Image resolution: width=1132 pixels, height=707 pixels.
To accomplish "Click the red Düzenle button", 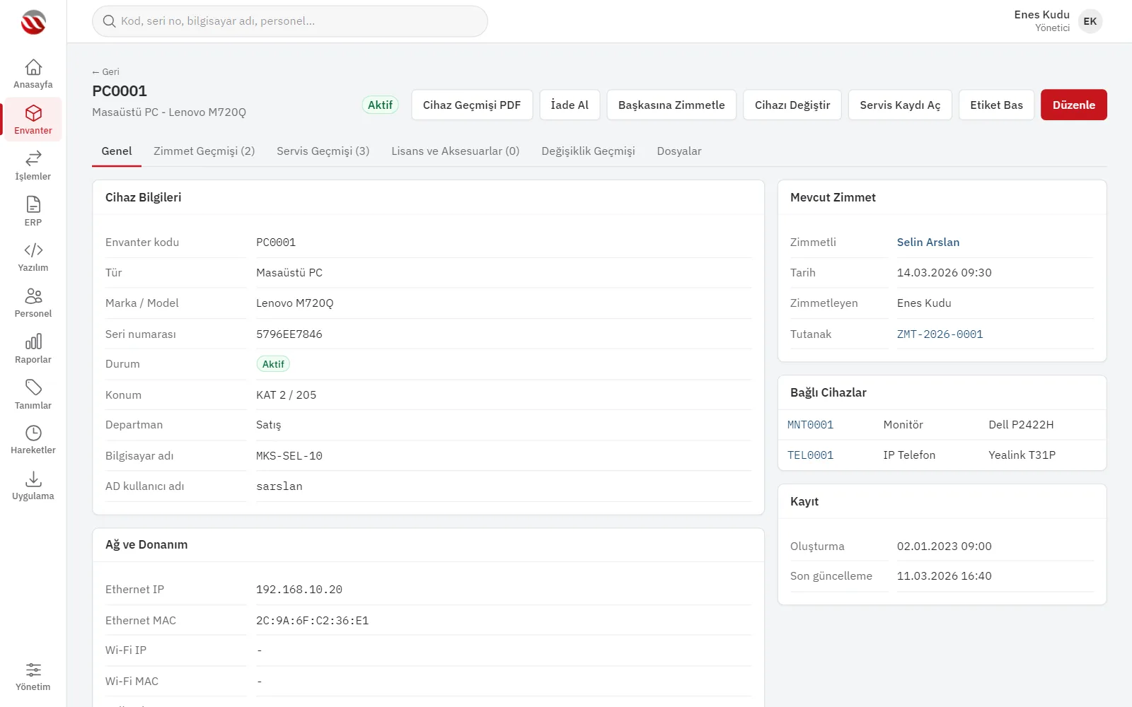I will point(1073,105).
